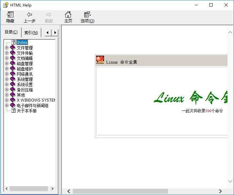The width and height of the screenshot is (234, 195).
Task: Click the HTML Help title bar icon
Action: [6, 5]
